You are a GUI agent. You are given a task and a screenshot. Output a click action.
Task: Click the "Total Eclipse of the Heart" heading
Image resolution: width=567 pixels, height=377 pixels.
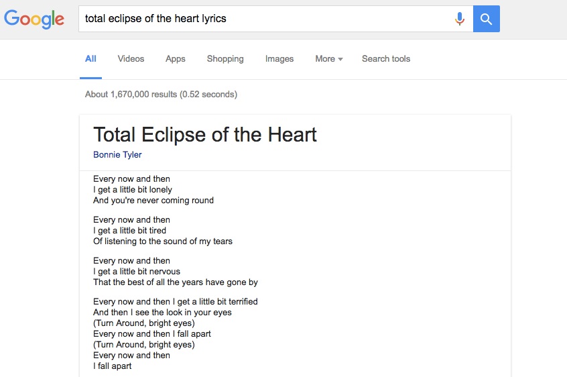[x=205, y=134]
